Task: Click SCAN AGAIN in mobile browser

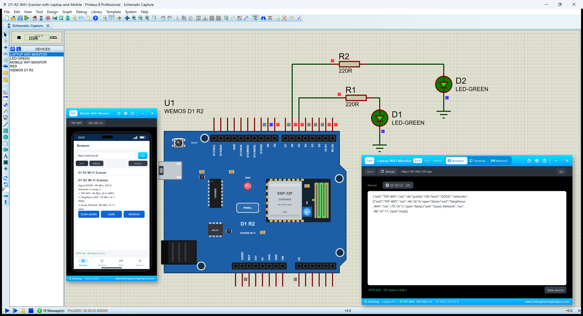Action: pyautogui.click(x=89, y=214)
